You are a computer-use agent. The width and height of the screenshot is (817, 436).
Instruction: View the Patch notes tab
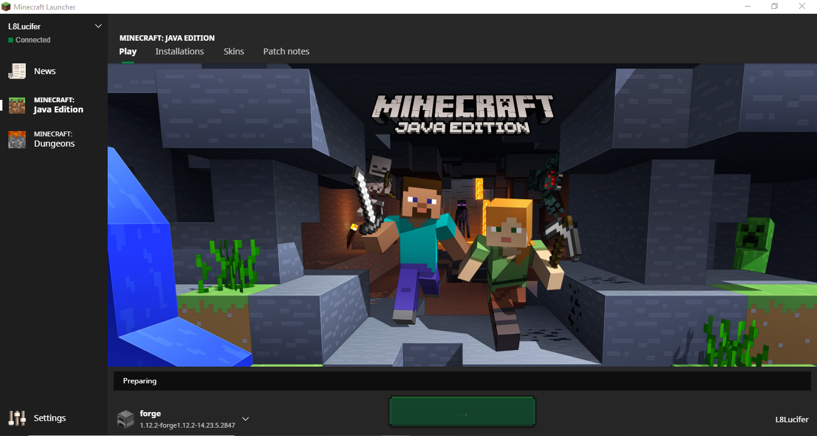point(286,51)
